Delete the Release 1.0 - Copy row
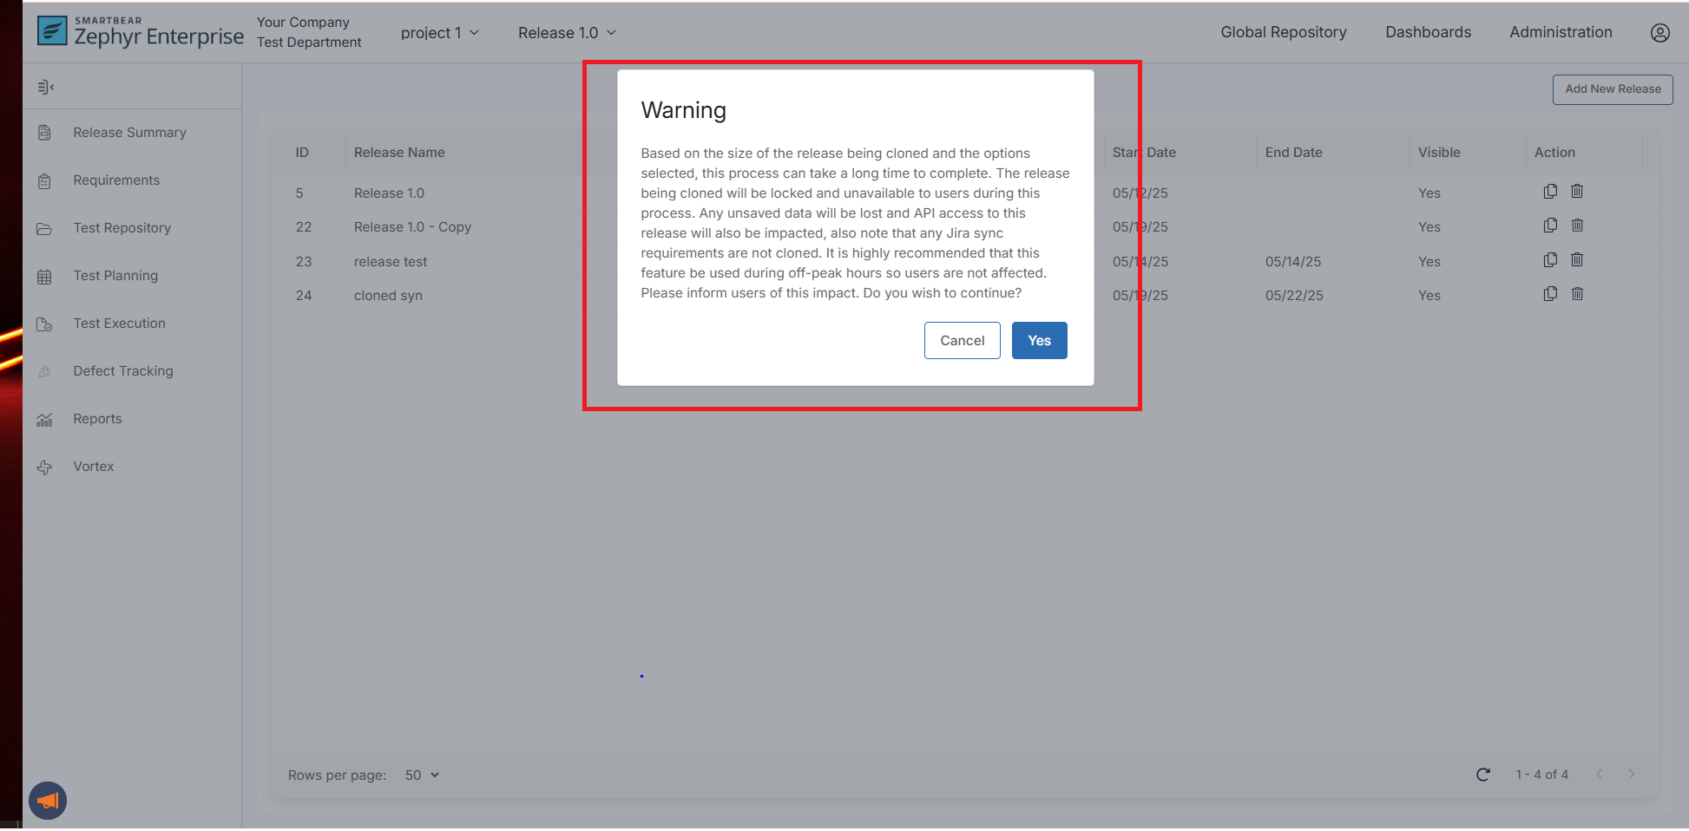 pyautogui.click(x=1577, y=226)
